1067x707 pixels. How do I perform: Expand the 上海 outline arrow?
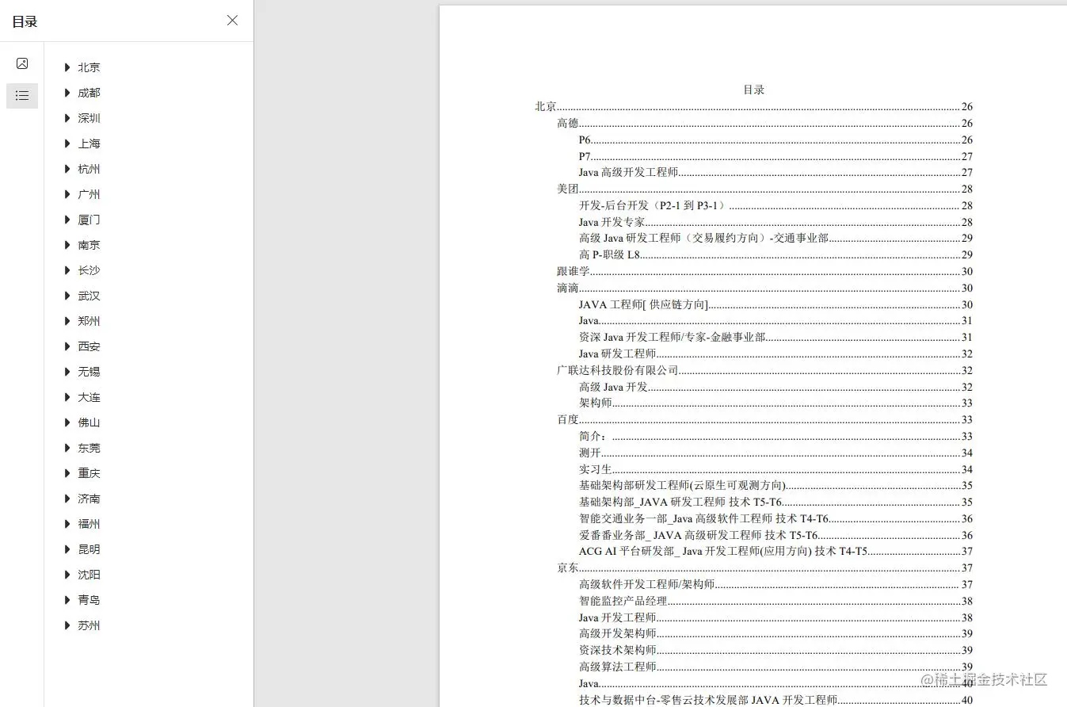pyautogui.click(x=67, y=143)
